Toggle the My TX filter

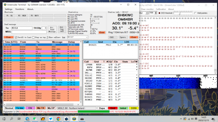coord(41,108)
